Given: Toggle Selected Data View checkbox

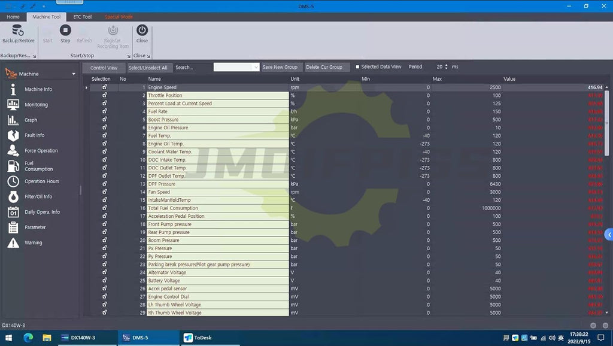Looking at the screenshot, I should (x=357, y=67).
